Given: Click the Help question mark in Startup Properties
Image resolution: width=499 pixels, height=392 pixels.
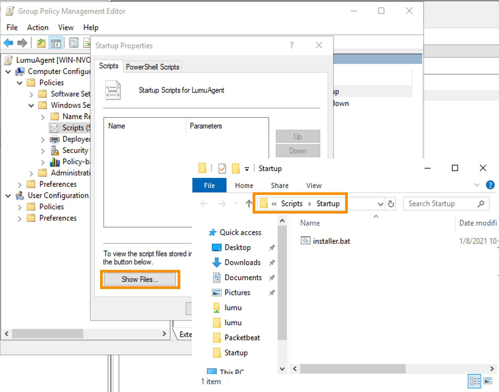Looking at the screenshot, I should coord(292,45).
